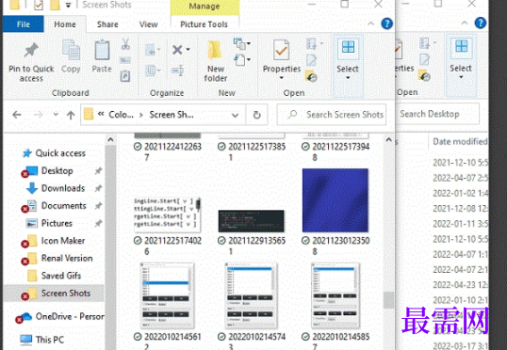
Task: Open the File menu
Action: (23, 24)
